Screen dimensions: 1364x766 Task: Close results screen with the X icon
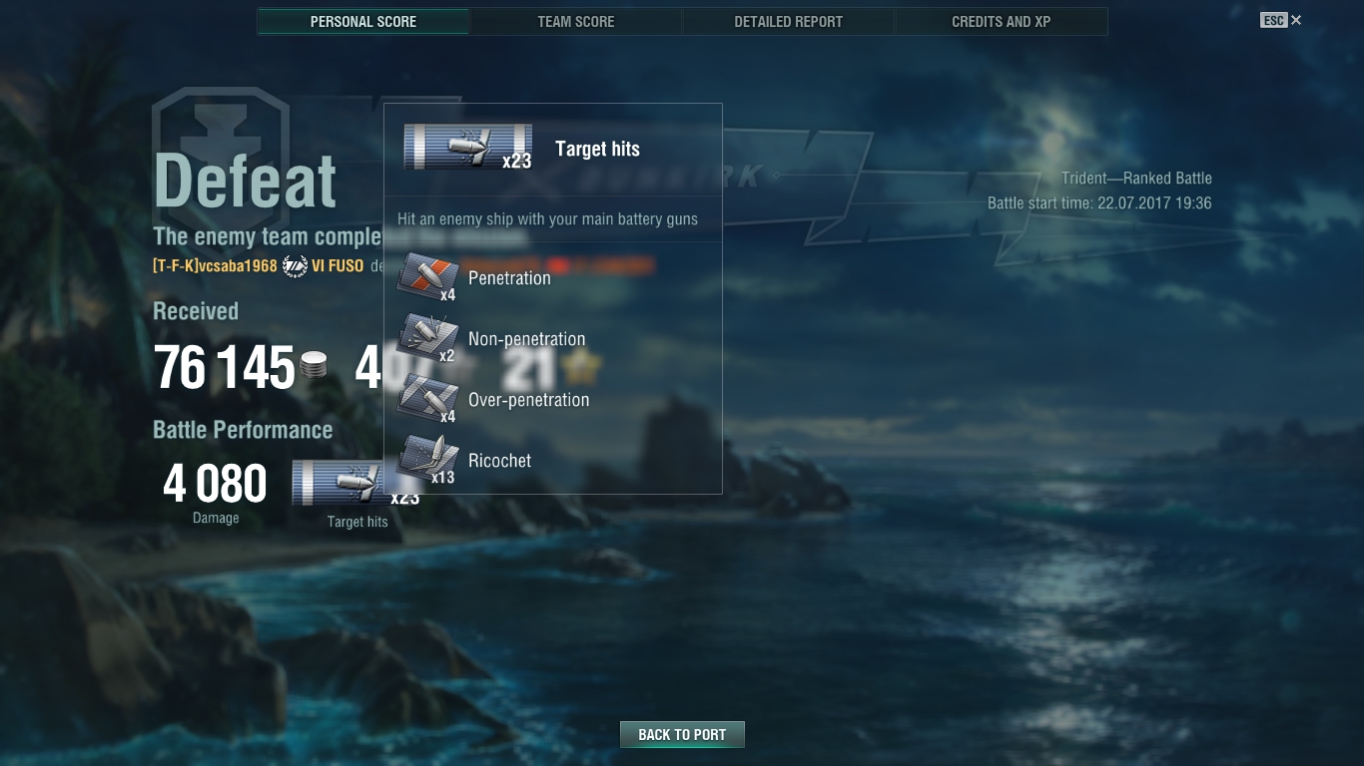point(1296,20)
